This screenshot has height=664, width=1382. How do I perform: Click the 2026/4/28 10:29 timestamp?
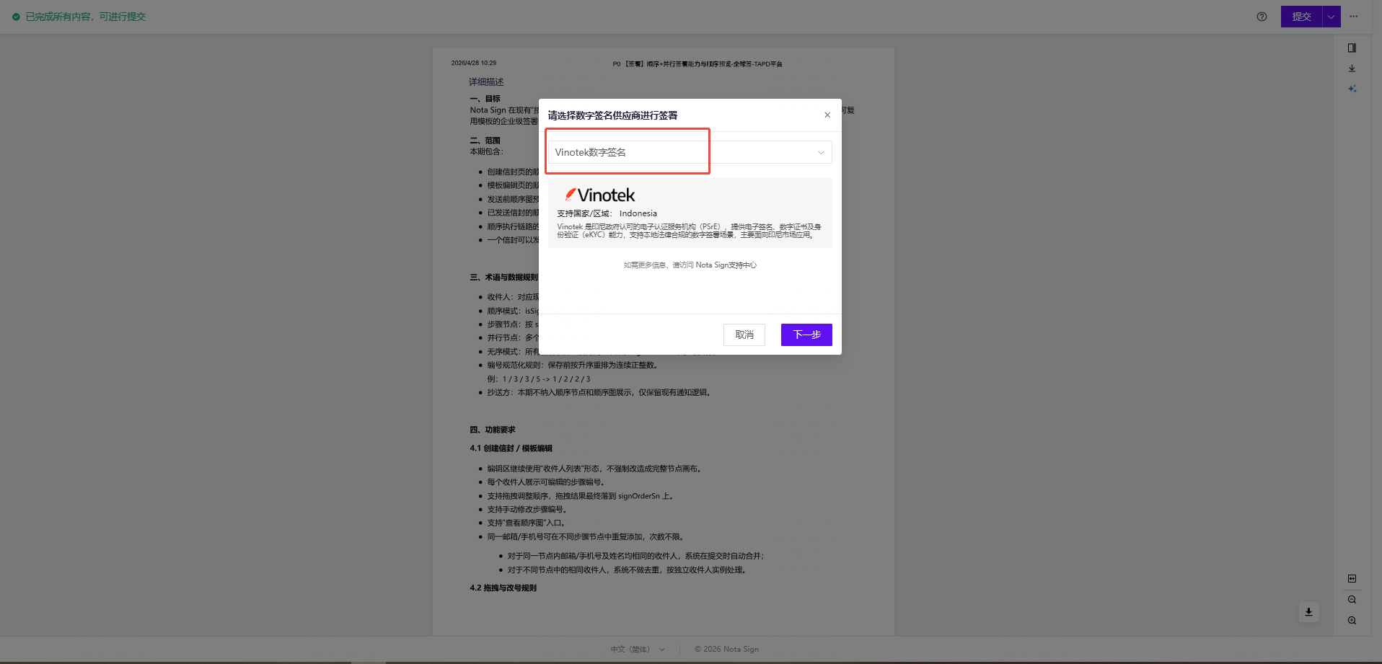click(x=474, y=63)
